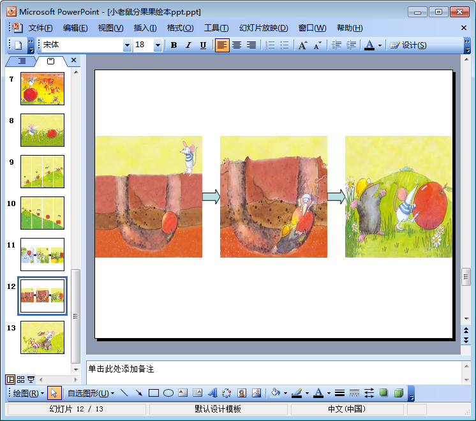Switch to the Outline tab in the side pane

[22, 61]
